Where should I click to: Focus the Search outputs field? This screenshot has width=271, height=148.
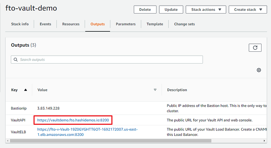[107, 59]
